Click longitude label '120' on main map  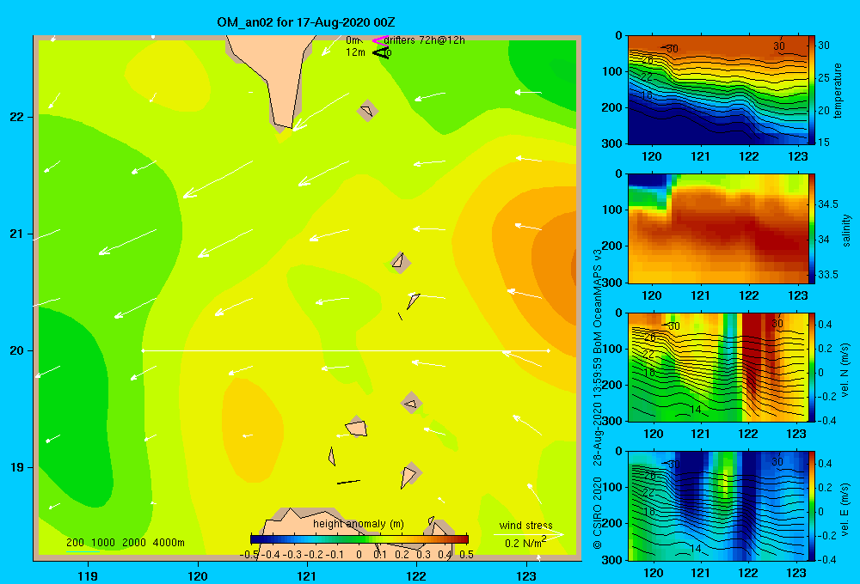[198, 575]
